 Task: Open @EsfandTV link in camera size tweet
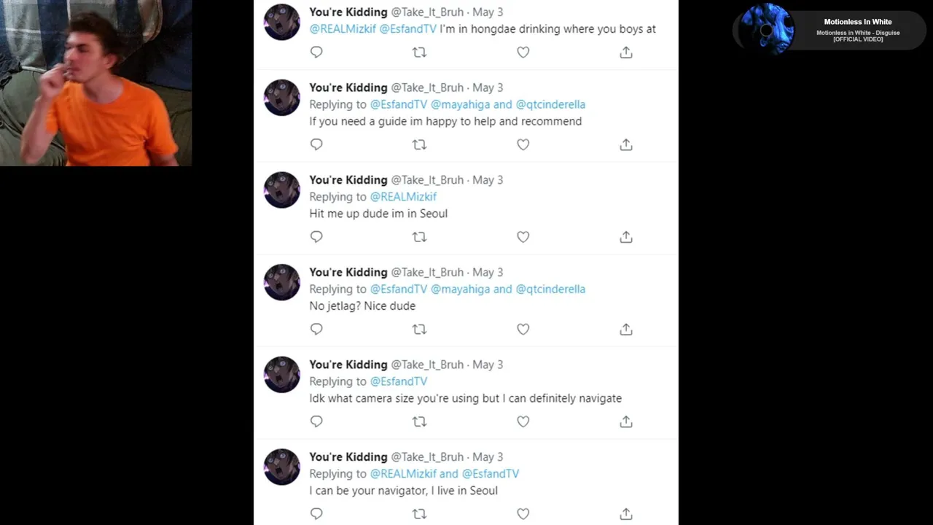coord(399,381)
